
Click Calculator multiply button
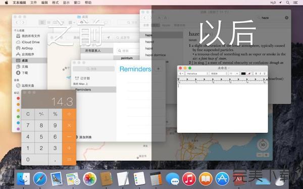point(69,125)
